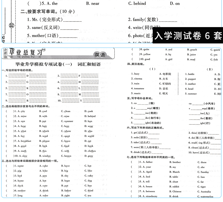Viewport: 223px width, 202px height.
Task: Select option D. on in top page
Action: pos(175,3)
